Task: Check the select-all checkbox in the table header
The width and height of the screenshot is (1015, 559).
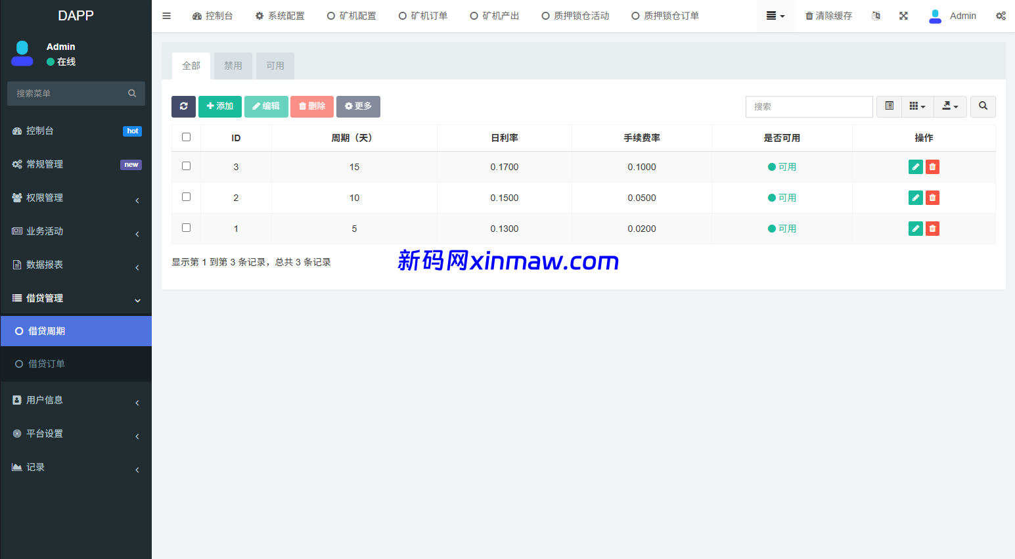Action: point(186,137)
